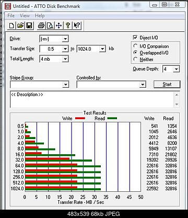Click the Read value 13107
Screen dimensions: 188x218
(x=171, y=148)
